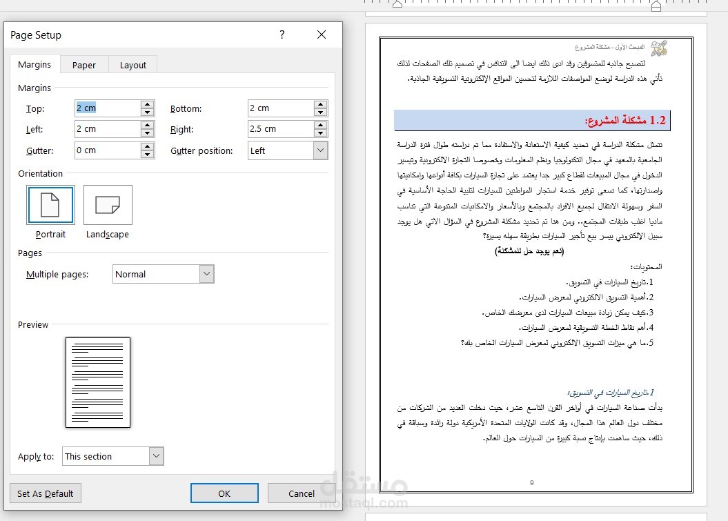Screen dimensions: 728x521
Task: Click list item 2 in the document
Action: [587, 297]
